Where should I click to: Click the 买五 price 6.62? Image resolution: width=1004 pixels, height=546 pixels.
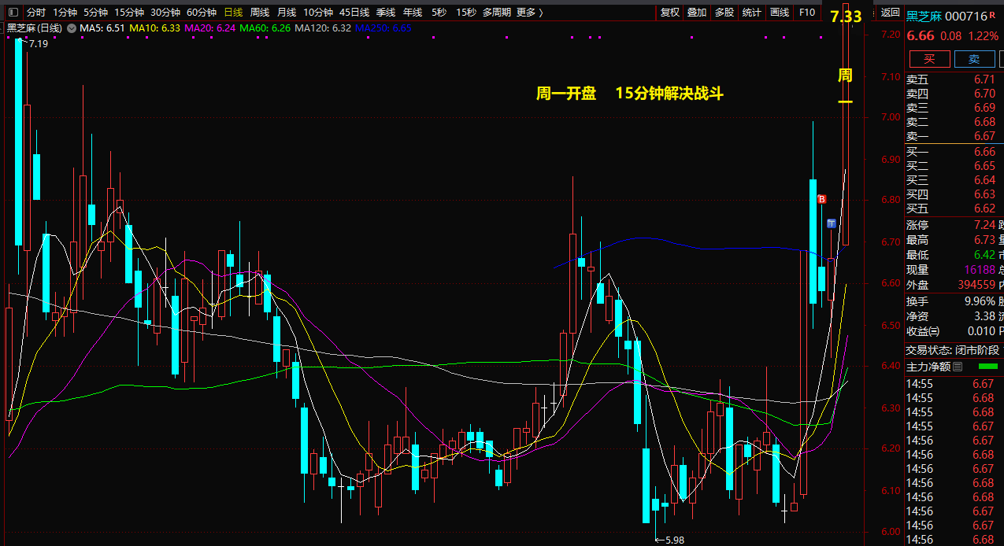984,208
